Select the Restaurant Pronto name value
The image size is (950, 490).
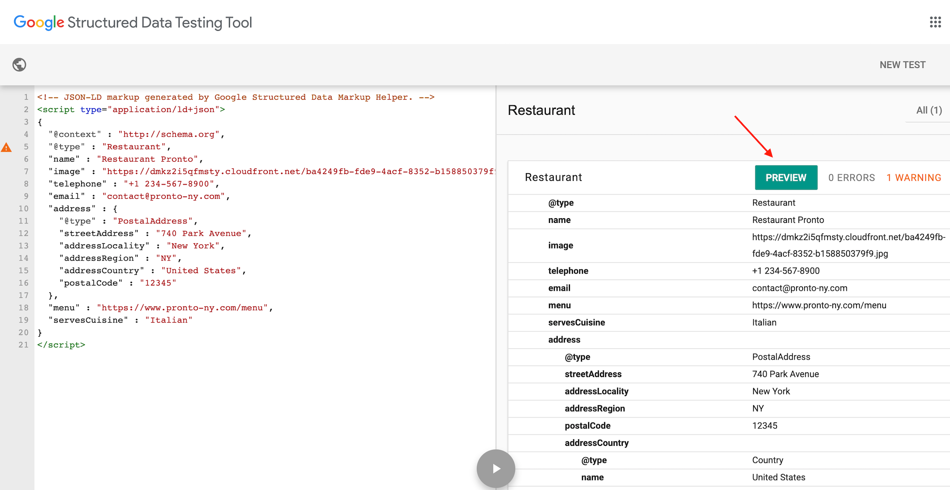click(x=788, y=220)
